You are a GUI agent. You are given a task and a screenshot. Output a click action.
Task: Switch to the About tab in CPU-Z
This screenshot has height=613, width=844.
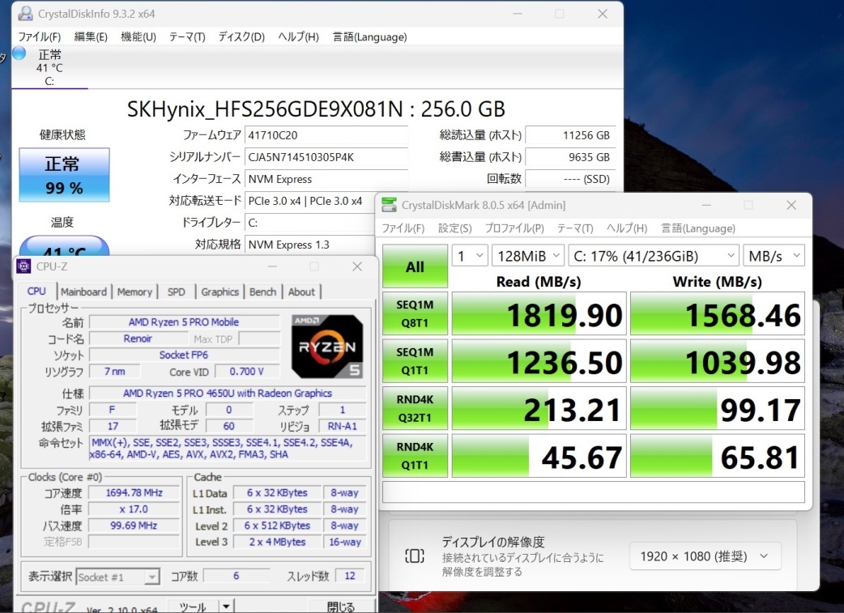click(301, 292)
